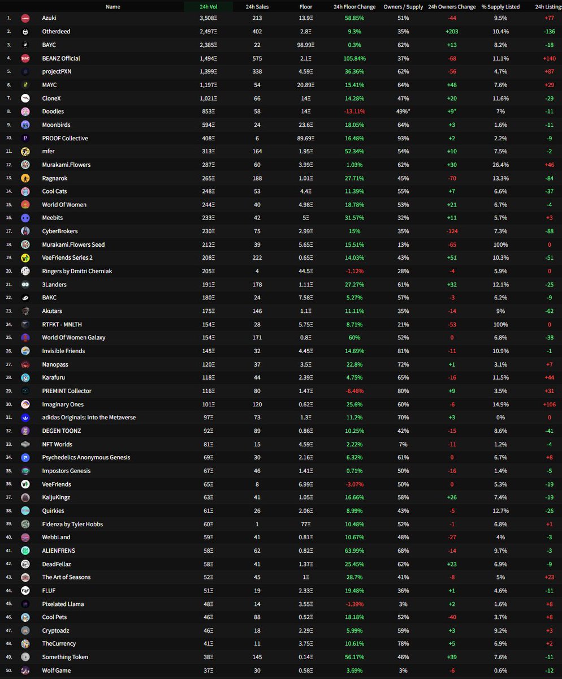Click the mfer collection avatar
Screen dimensions: 562x679
[x=25, y=151]
